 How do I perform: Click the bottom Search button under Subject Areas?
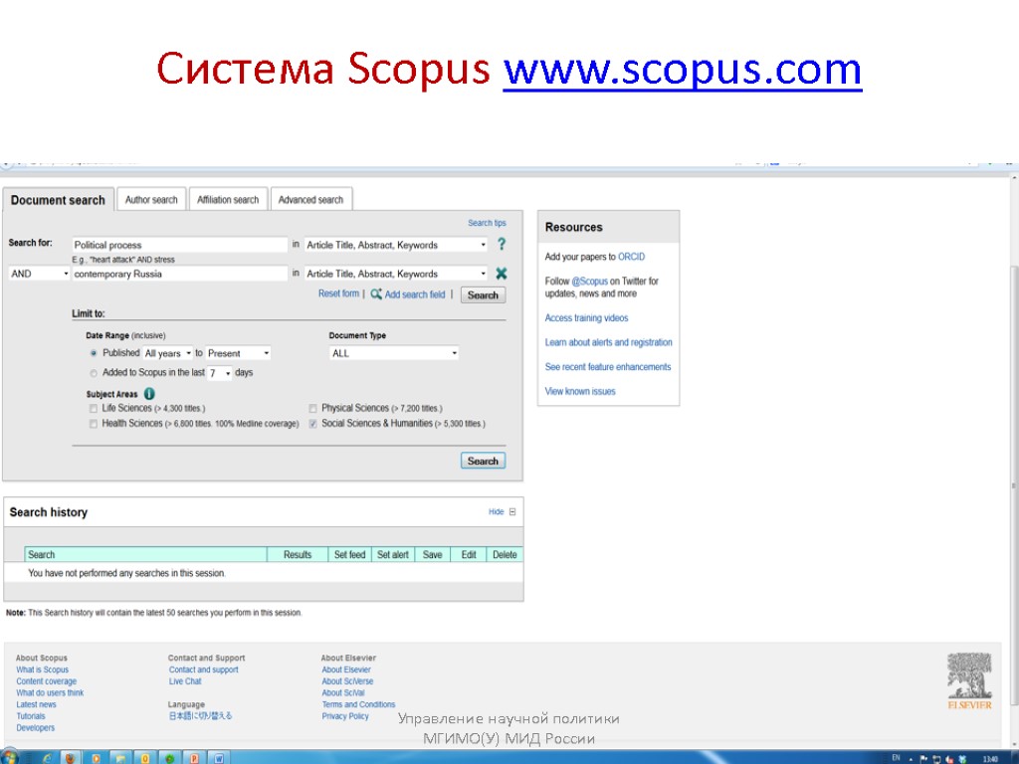click(483, 461)
